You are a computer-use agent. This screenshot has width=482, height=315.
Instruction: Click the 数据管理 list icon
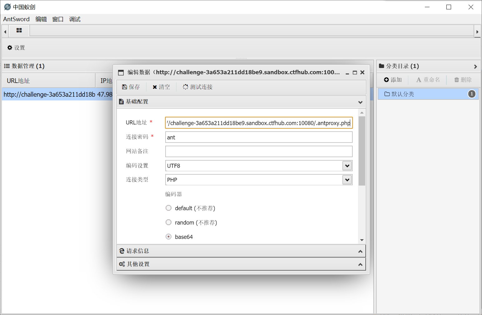(7, 66)
